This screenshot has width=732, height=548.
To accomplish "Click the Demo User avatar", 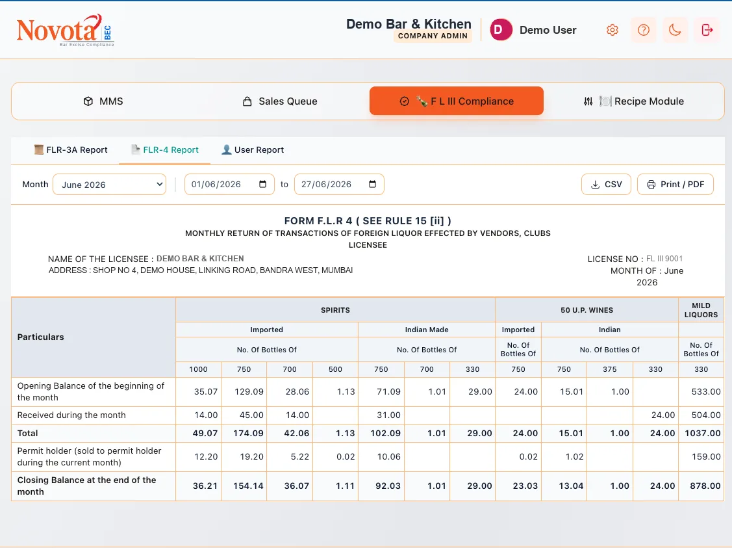I will [x=501, y=30].
